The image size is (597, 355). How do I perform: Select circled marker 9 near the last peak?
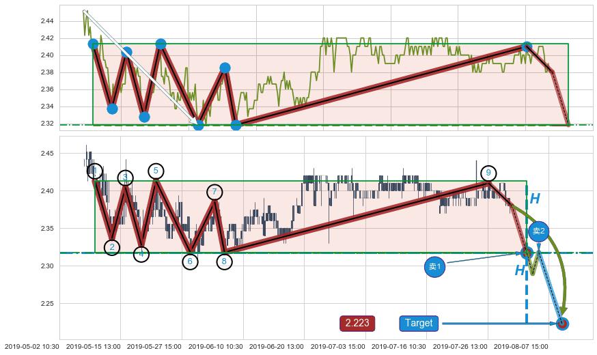488,173
